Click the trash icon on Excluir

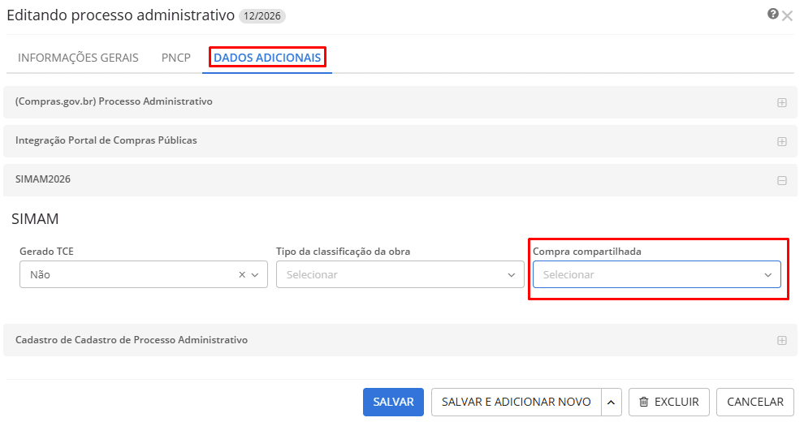[x=644, y=402]
